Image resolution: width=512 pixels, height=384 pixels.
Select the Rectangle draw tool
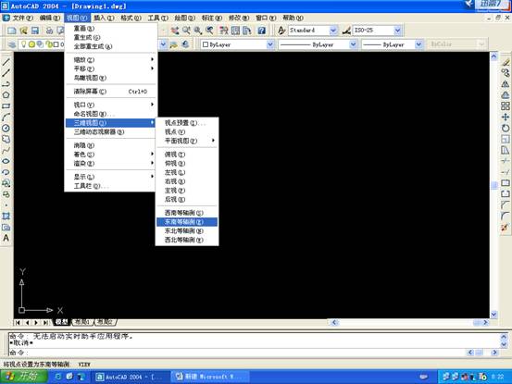(6, 106)
